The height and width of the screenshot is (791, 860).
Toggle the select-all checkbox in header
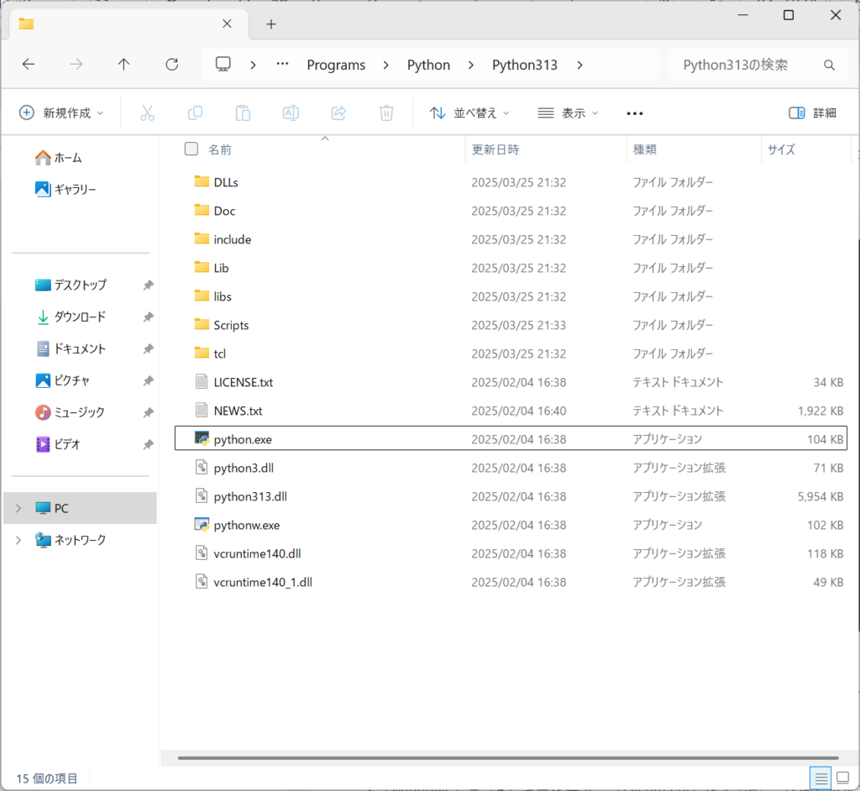click(191, 149)
